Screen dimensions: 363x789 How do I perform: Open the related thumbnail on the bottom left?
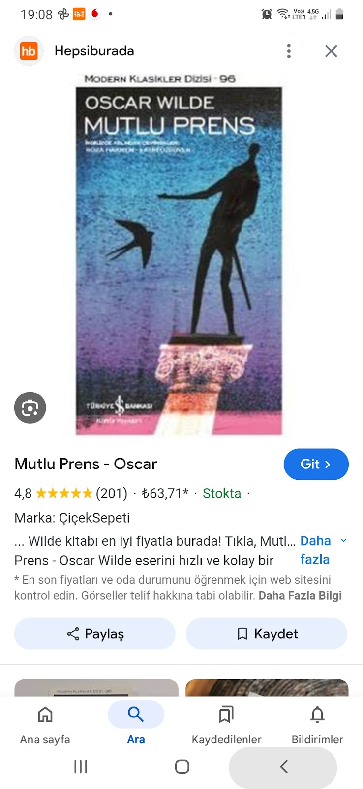point(96,687)
